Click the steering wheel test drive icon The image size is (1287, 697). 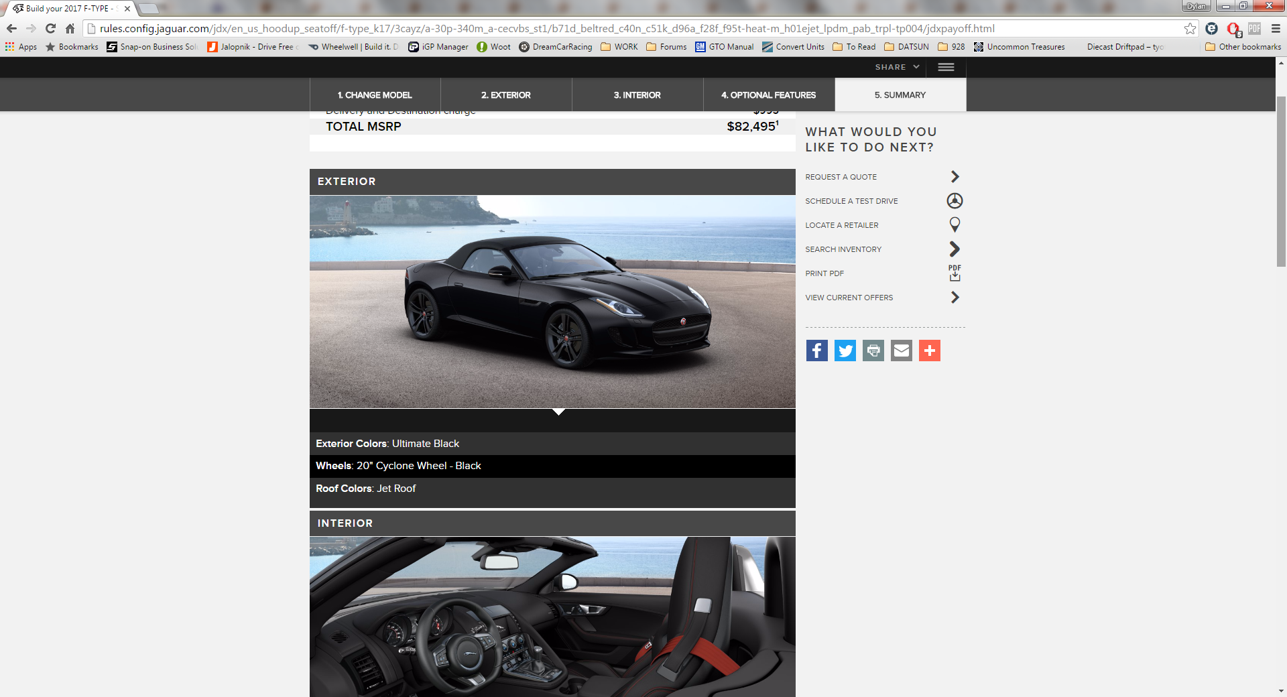[955, 200]
